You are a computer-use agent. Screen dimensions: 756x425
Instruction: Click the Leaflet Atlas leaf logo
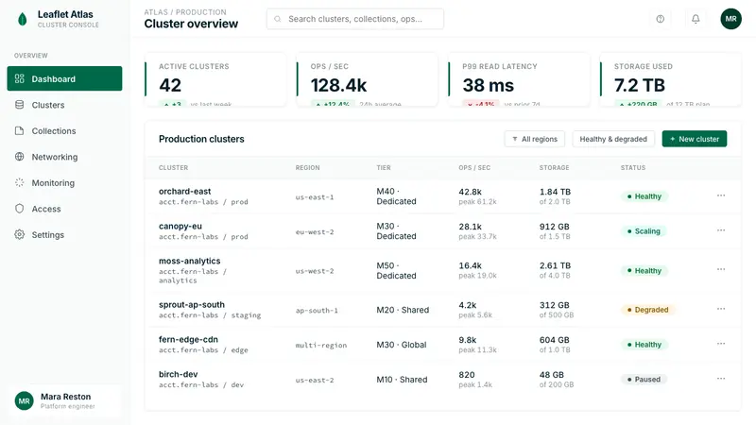(x=22, y=19)
